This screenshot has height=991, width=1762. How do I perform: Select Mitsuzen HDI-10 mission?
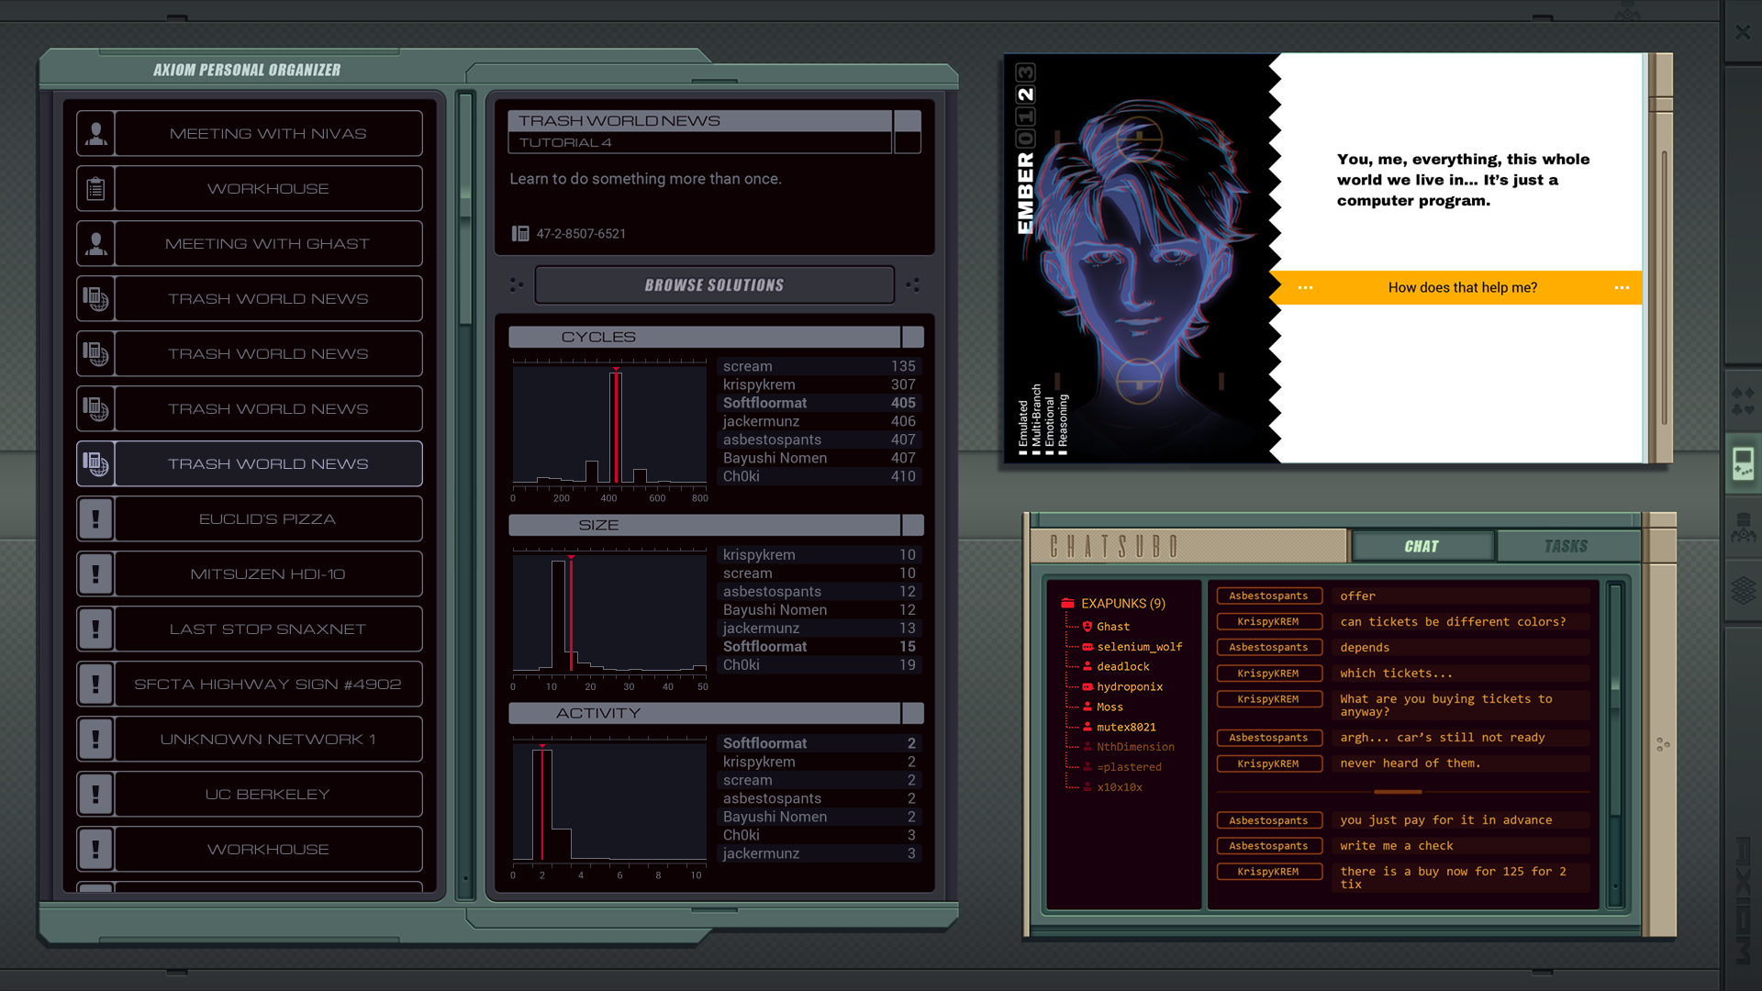point(268,574)
